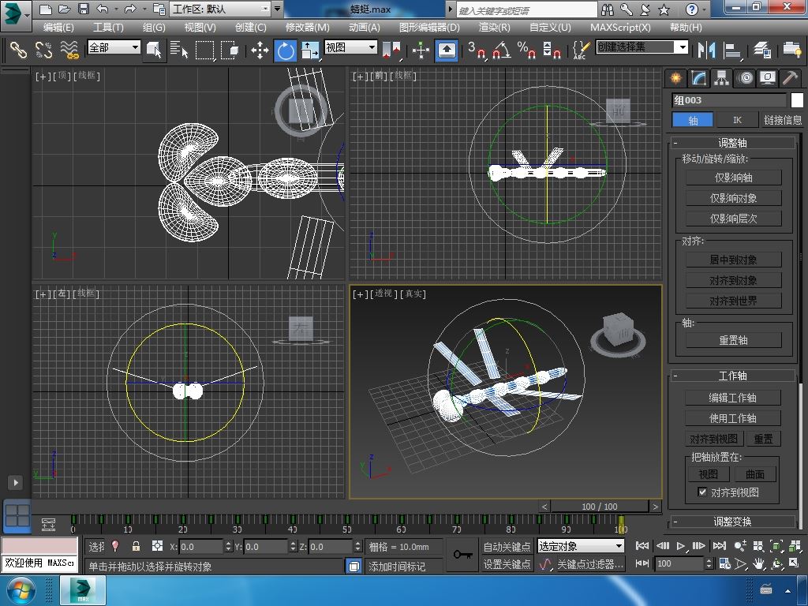This screenshot has width=808, height=606.
Task: Open the Layer Manager
Action: click(x=761, y=50)
